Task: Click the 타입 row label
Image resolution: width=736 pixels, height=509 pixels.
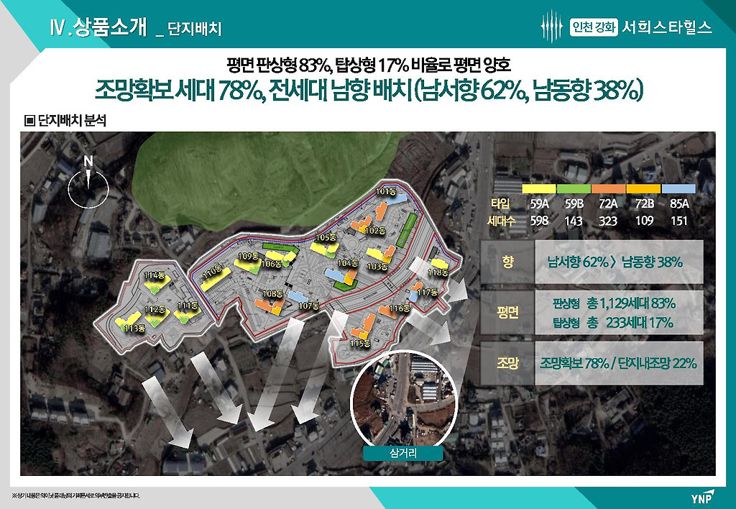Action: pos(501,203)
